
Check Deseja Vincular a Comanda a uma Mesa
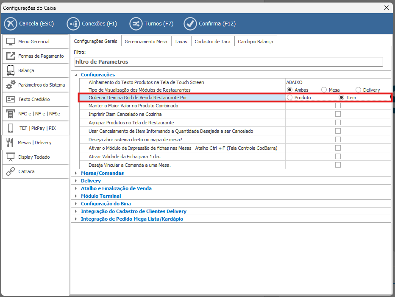(338, 165)
